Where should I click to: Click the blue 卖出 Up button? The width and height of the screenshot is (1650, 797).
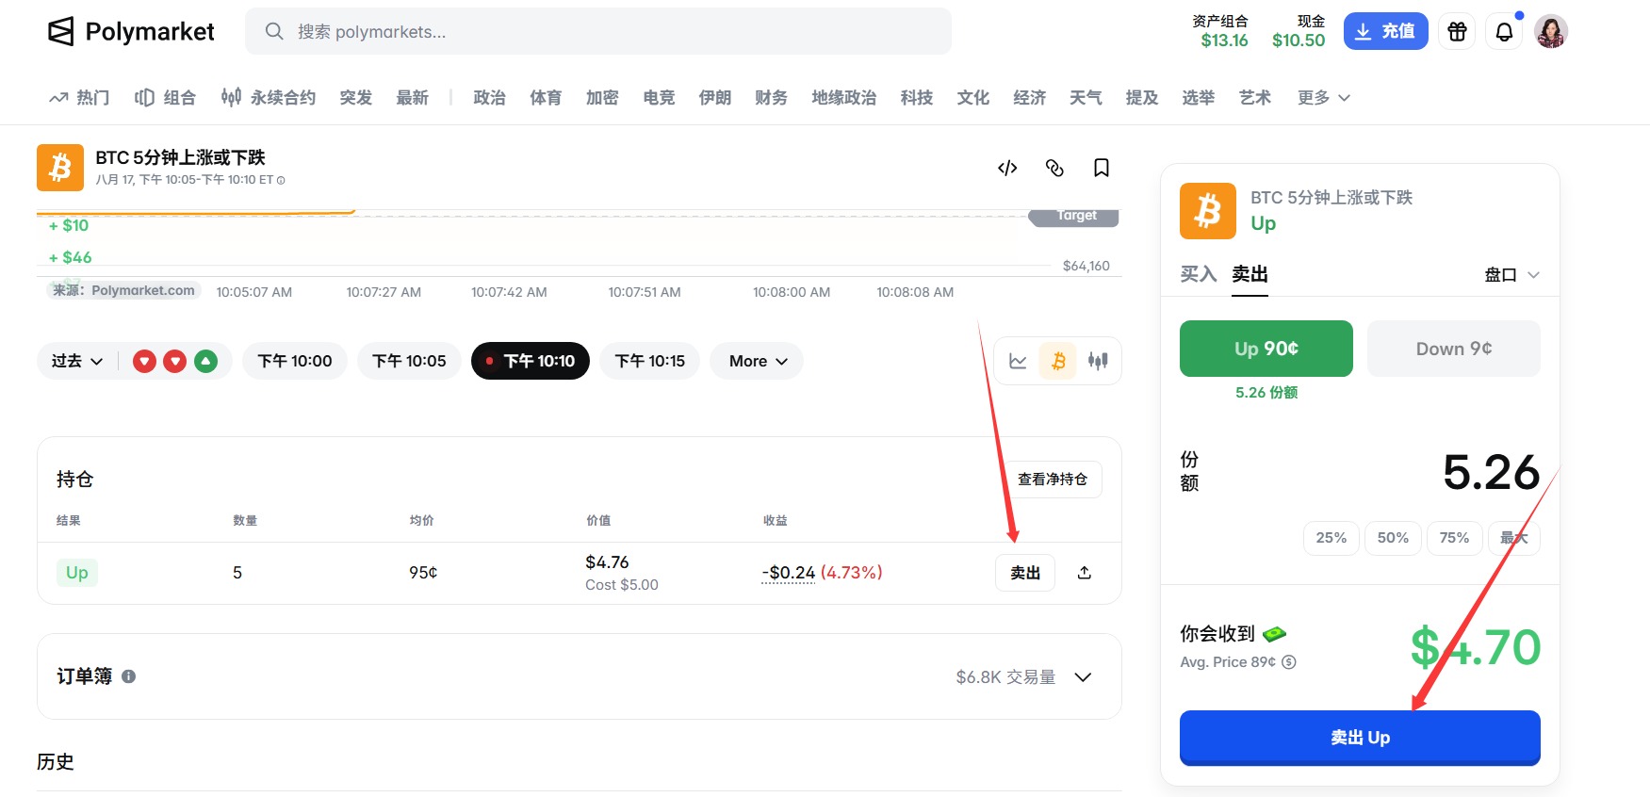tap(1360, 738)
